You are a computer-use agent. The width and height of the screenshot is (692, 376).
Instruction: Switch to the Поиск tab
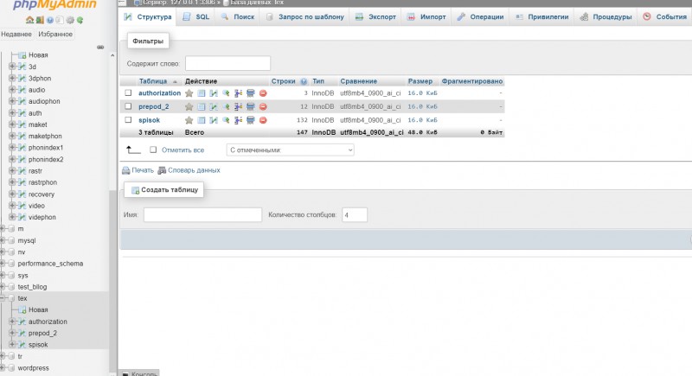point(238,16)
